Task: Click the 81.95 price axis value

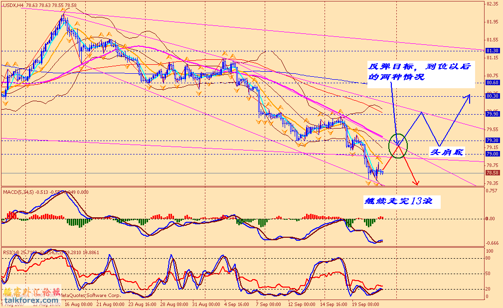Action: 493,22
